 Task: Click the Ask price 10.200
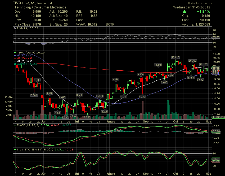pyautogui.click(x=63, y=12)
